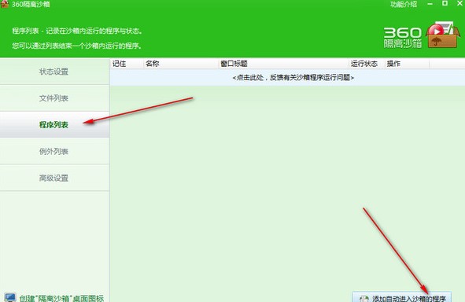Image resolution: width=465 pixels, height=302 pixels.
Task: Sort by the 运行状态 column header
Action: [367, 64]
